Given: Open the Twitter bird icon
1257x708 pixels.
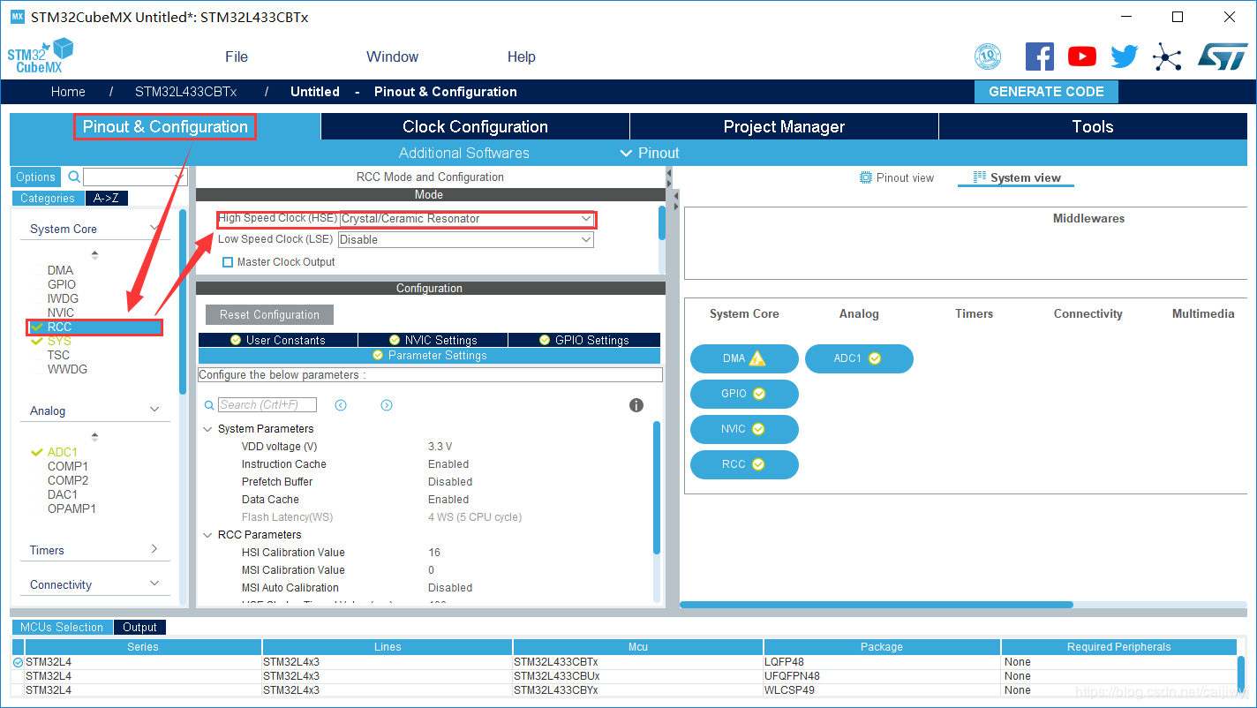Looking at the screenshot, I should tap(1124, 56).
